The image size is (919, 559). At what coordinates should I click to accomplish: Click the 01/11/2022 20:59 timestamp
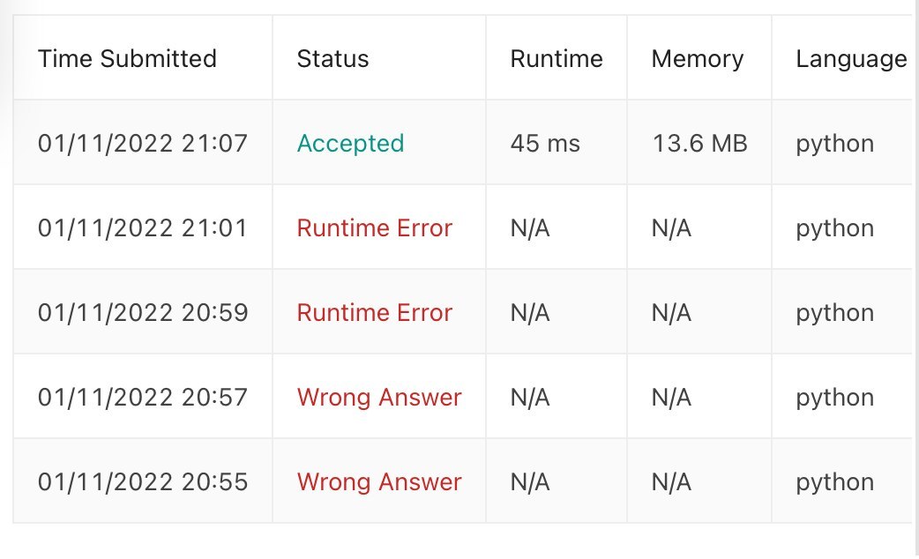[143, 312]
